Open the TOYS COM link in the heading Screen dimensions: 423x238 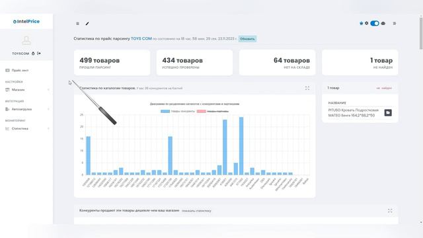[x=141, y=38]
